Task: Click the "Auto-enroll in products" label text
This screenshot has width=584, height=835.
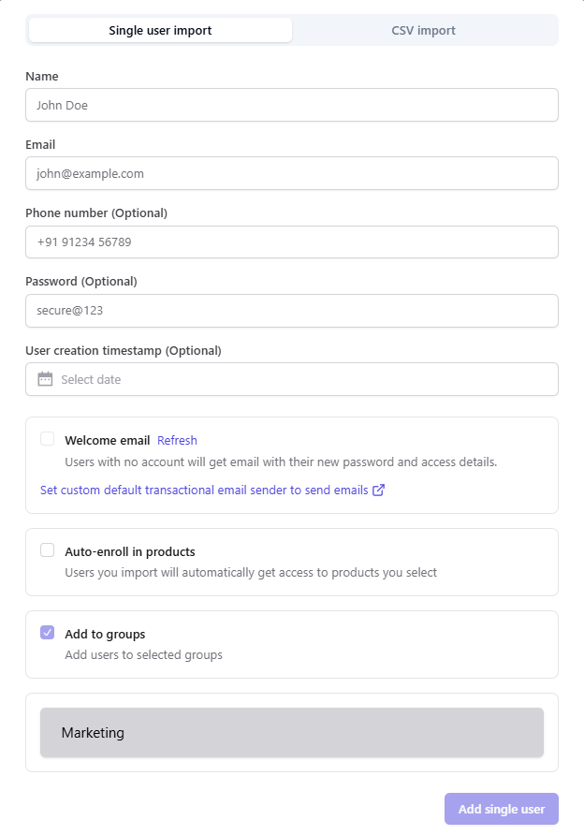Action: click(130, 551)
